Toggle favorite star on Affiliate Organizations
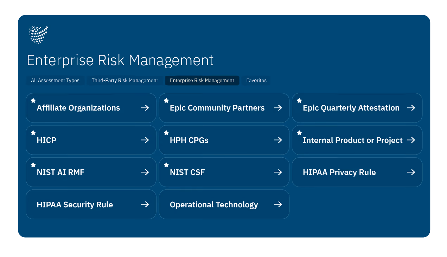447x257 pixels. click(x=33, y=101)
